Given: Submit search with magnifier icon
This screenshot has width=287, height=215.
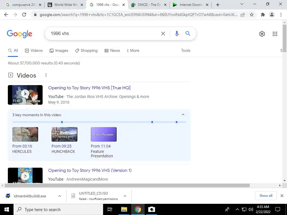Looking at the screenshot, I should tap(188, 34).
